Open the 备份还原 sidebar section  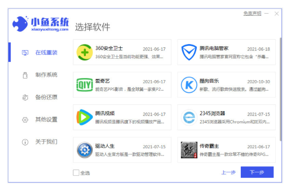pyautogui.click(x=46, y=97)
